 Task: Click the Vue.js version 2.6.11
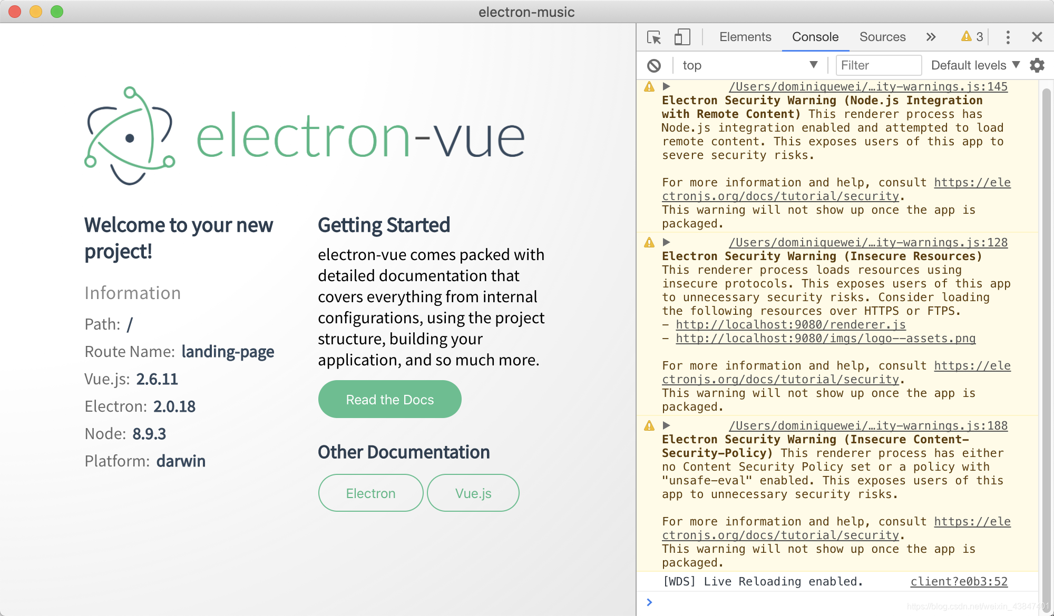click(157, 379)
